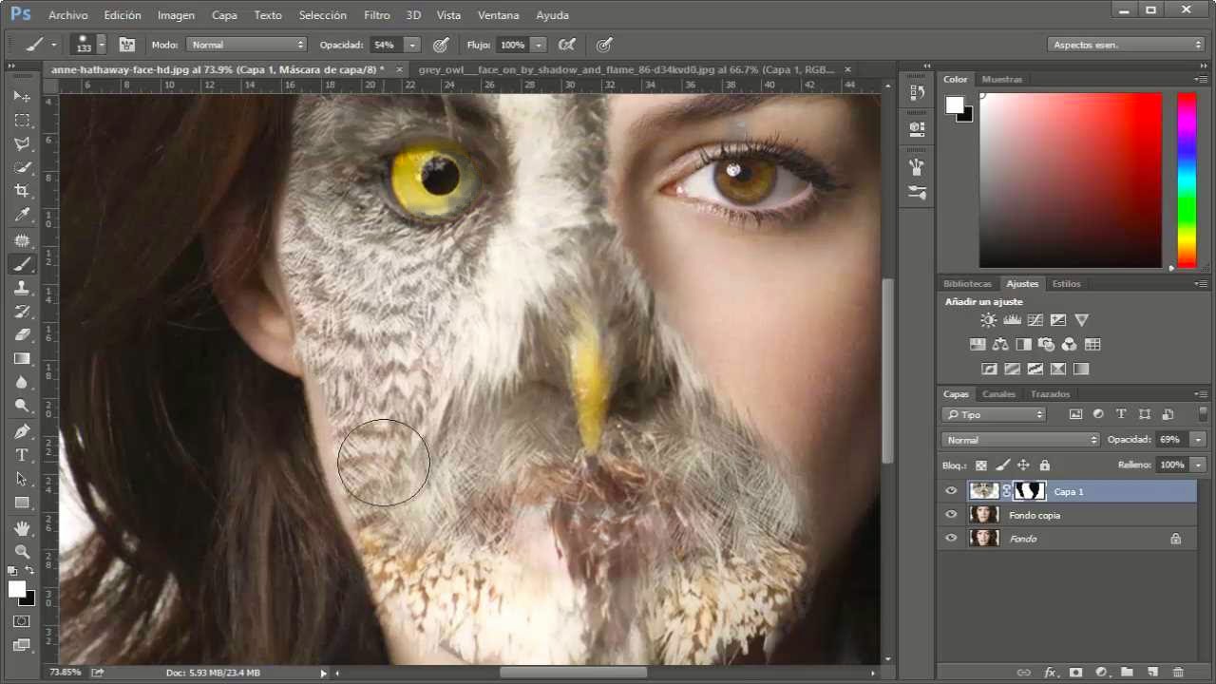The width and height of the screenshot is (1216, 684).
Task: Select the Blur tool
Action: 22,382
